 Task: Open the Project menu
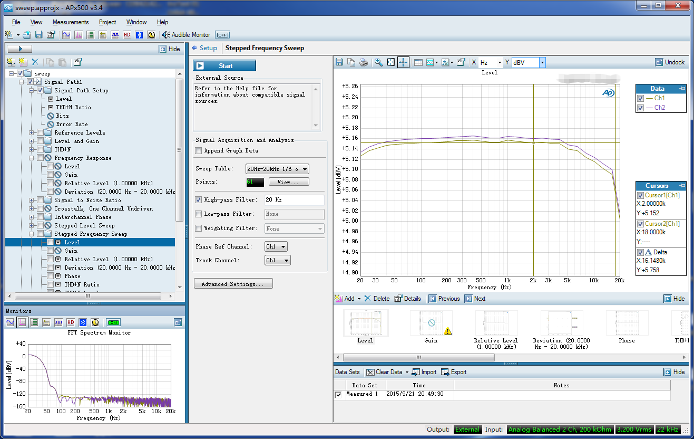pos(107,22)
